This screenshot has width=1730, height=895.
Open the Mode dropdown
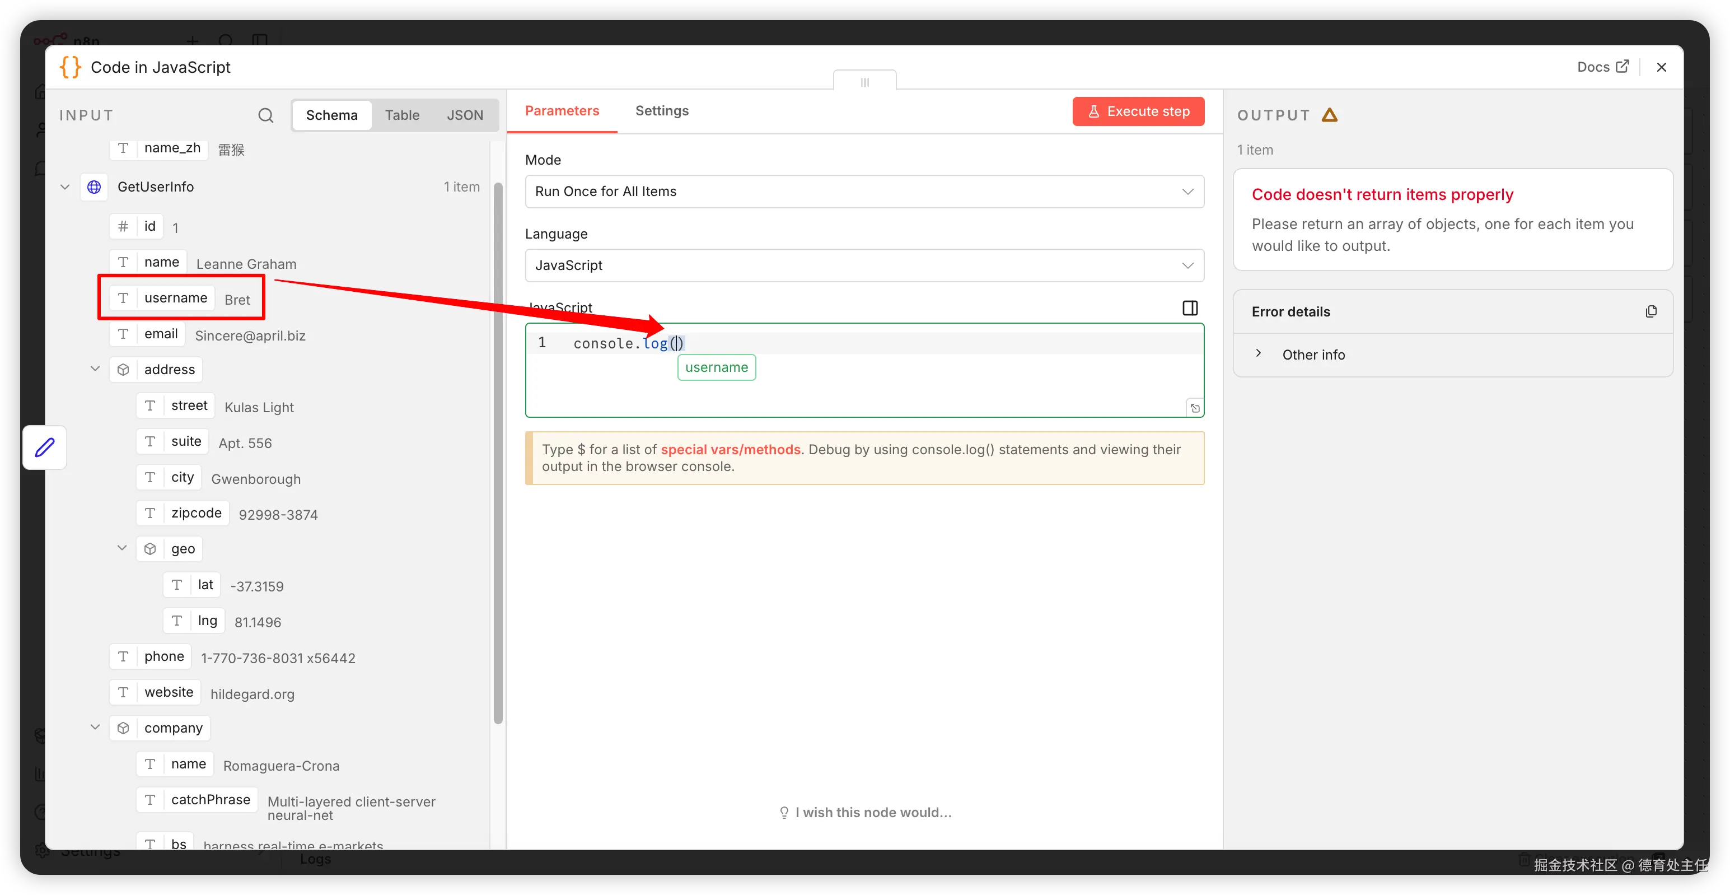click(x=864, y=192)
